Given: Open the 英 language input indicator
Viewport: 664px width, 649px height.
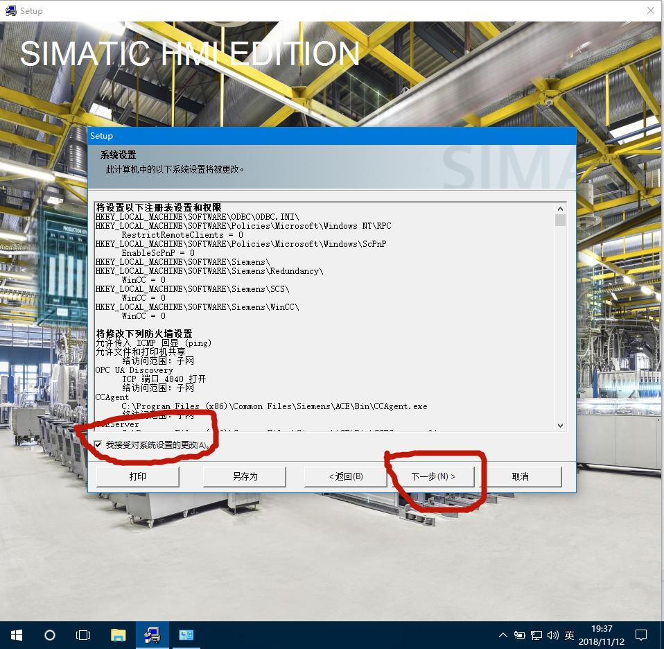Looking at the screenshot, I should tap(568, 634).
